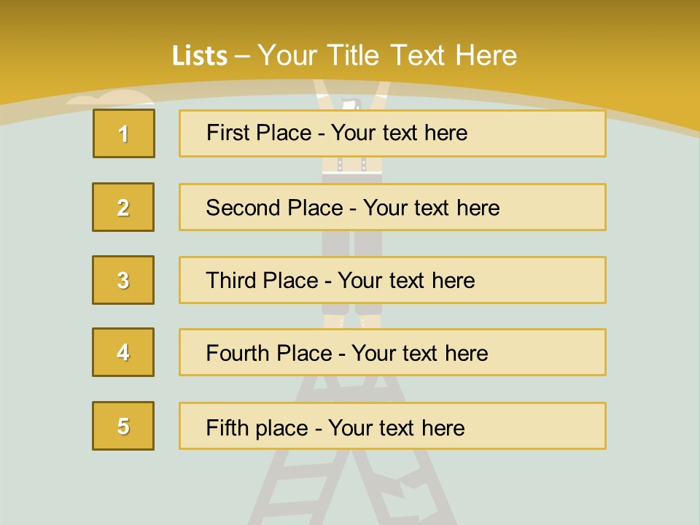Viewport: 700px width, 525px height.
Task: Select the Fourth Place text box
Action: (392, 352)
